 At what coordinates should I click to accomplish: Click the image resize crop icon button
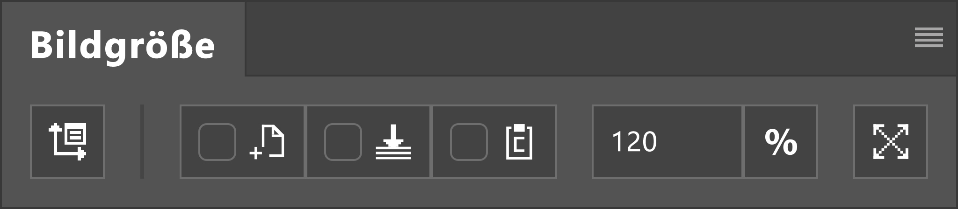67,142
